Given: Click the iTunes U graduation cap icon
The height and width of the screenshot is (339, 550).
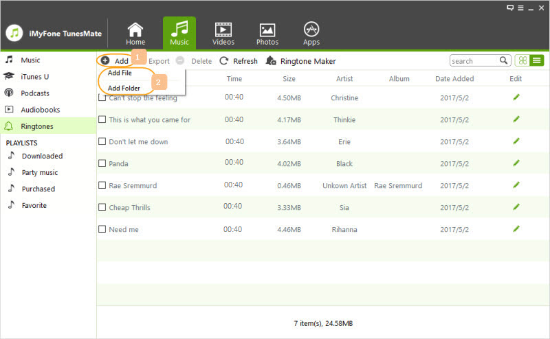Looking at the screenshot, I should coord(9,76).
